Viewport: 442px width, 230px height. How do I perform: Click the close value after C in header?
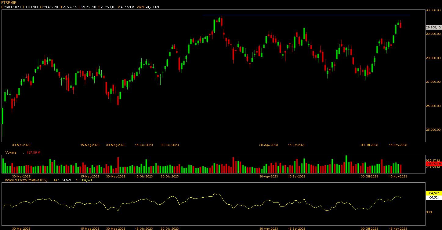[x=108, y=7]
